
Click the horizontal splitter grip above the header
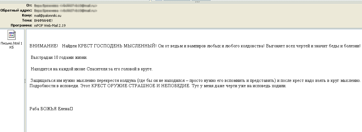pos(197,2)
